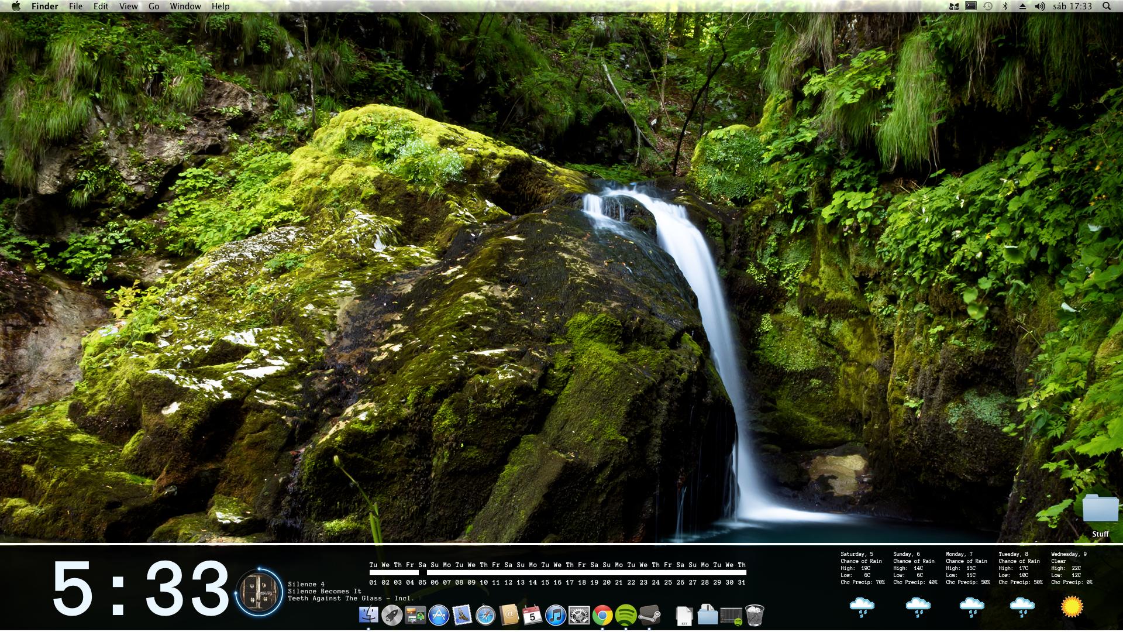Launch Launchpad rocket icon in dock

392,615
